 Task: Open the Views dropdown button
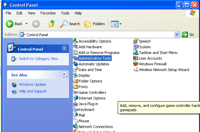point(116,24)
